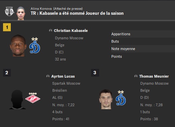This screenshot has width=175, height=127.
Task: Click the info icon beside Christian Kabasele
Action: click(51, 31)
